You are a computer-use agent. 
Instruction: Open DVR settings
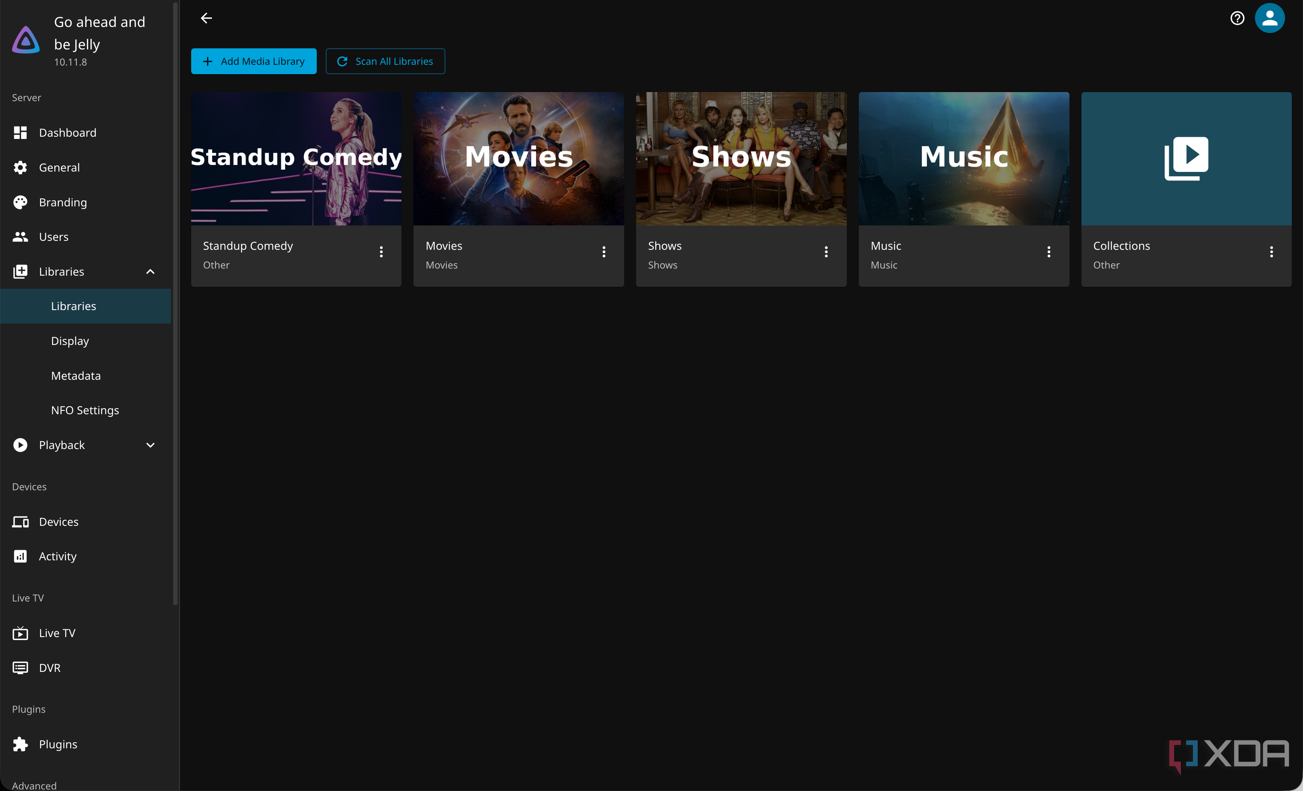(86, 668)
